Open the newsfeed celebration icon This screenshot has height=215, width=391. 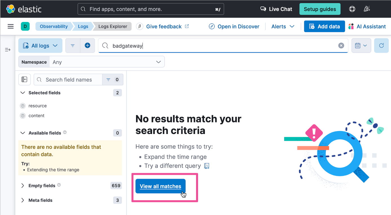point(366,9)
